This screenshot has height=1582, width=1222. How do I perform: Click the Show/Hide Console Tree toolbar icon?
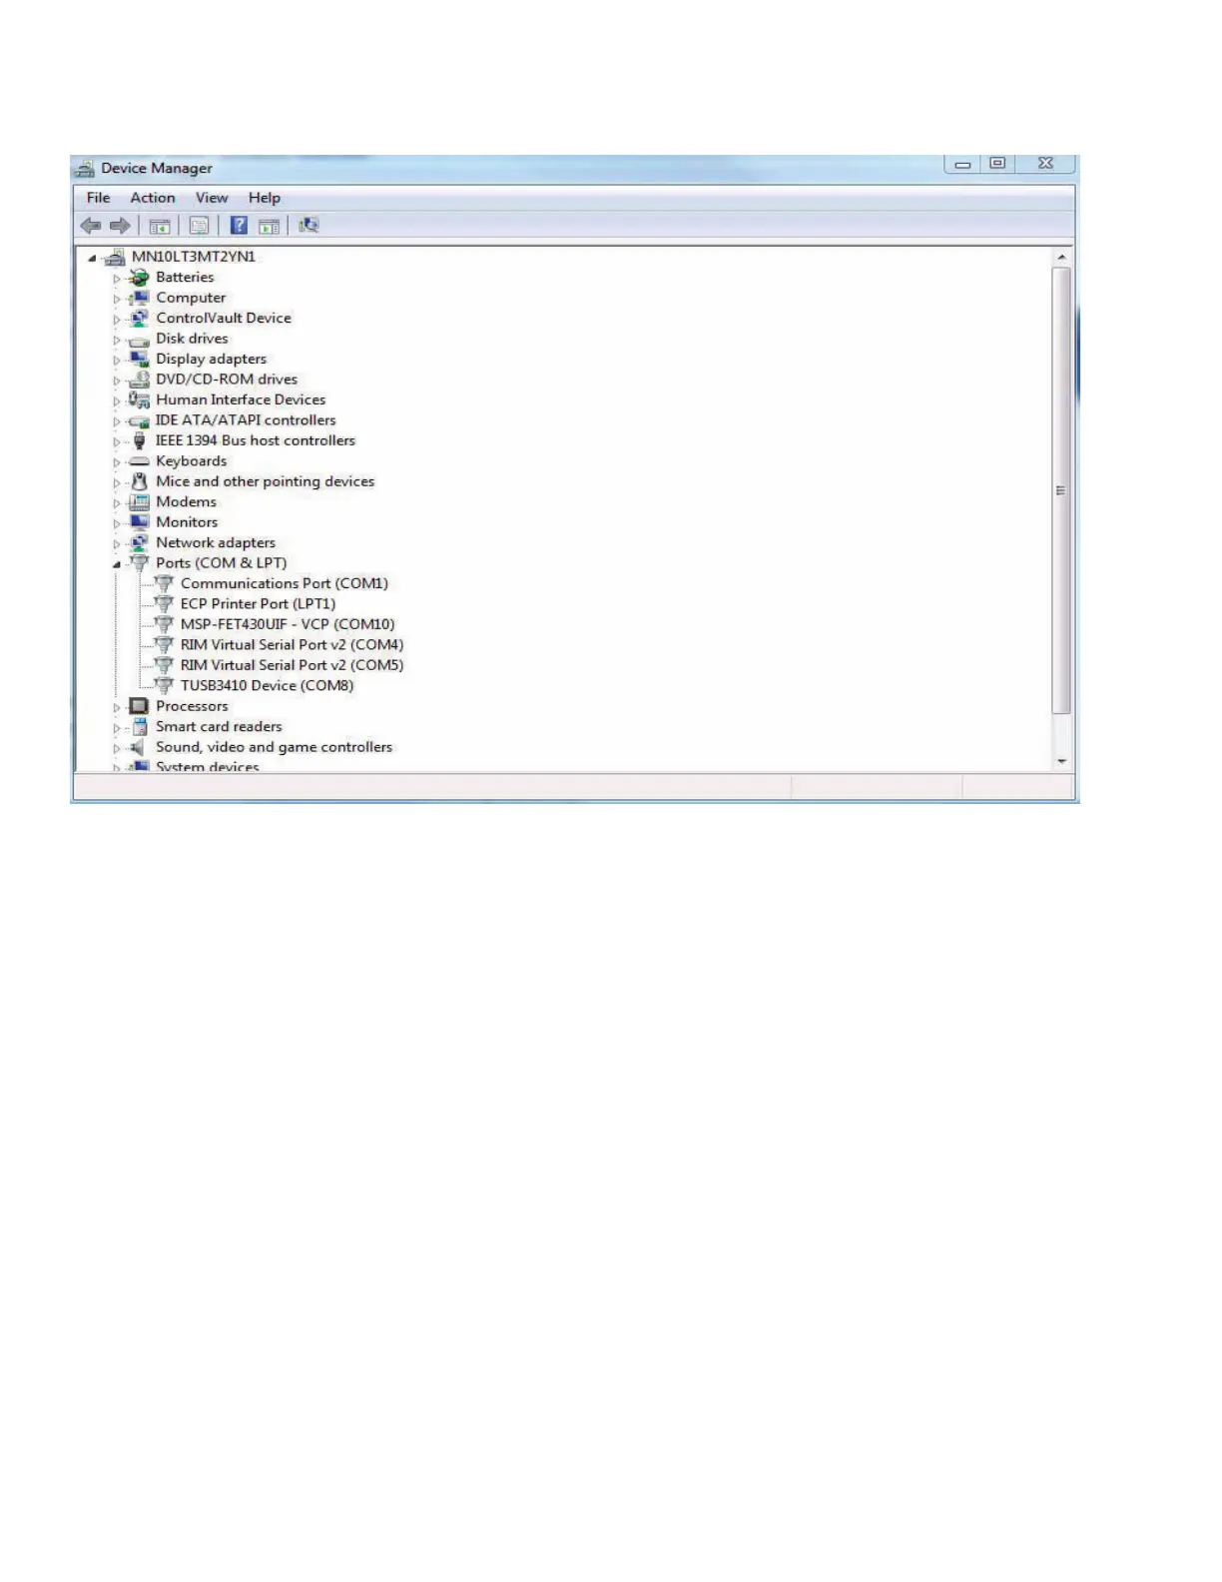159,226
